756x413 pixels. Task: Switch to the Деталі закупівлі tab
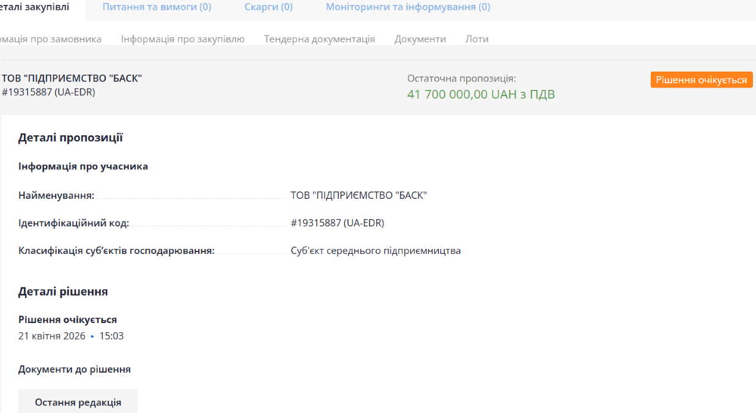[35, 7]
